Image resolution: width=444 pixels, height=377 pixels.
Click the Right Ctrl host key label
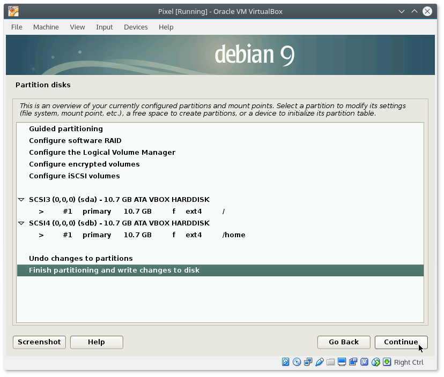pyautogui.click(x=409, y=363)
